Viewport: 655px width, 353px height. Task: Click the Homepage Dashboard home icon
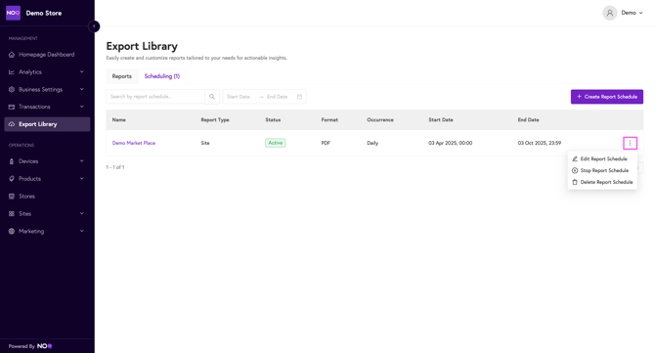coord(12,55)
